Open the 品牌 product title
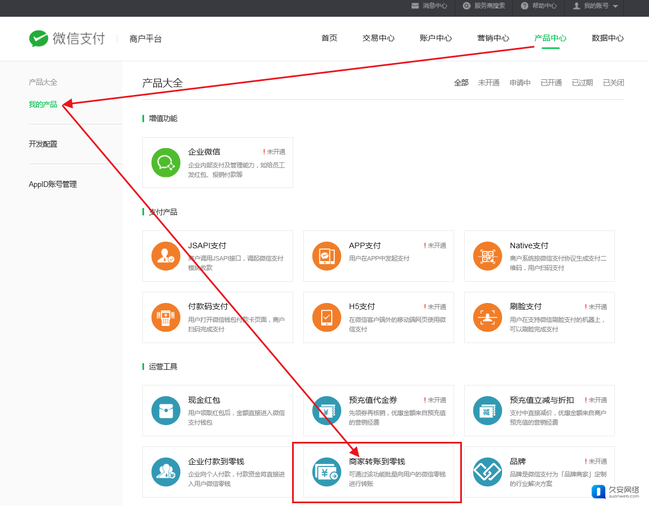Viewport: 649px width, 506px height. (518, 461)
